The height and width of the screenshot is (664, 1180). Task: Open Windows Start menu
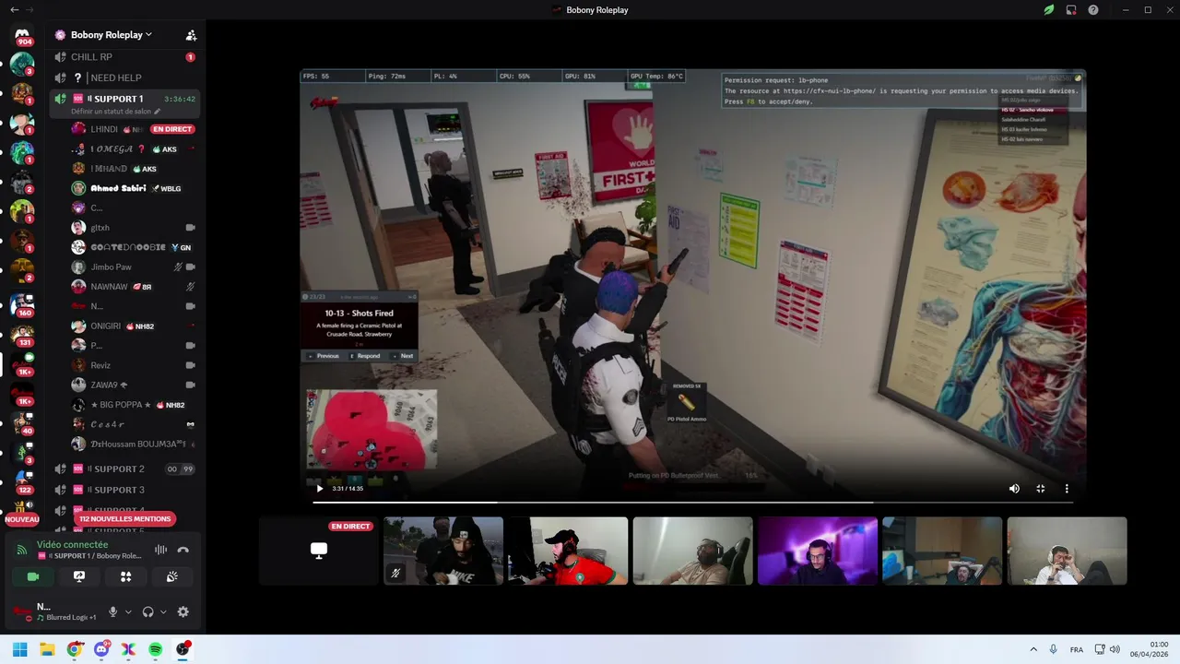20,649
